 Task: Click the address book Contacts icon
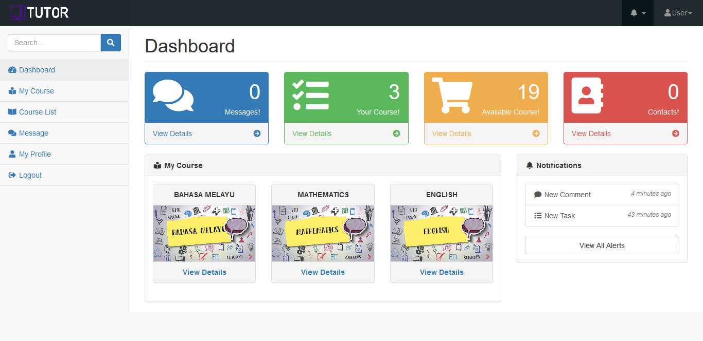point(587,96)
